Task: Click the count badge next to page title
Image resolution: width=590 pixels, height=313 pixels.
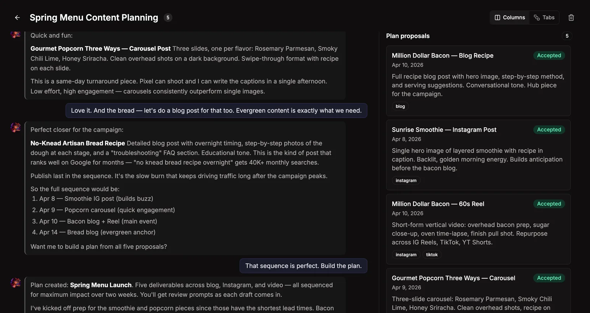Action: pyautogui.click(x=168, y=17)
